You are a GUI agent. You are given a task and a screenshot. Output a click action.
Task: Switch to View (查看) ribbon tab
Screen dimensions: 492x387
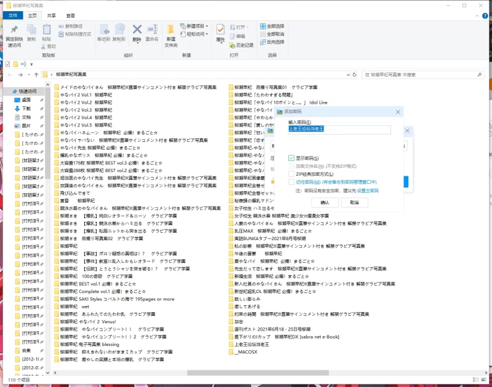point(71,15)
